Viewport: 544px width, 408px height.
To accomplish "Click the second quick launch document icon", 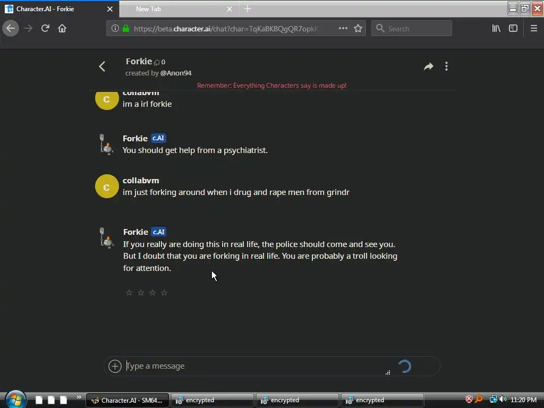I will [x=51, y=399].
